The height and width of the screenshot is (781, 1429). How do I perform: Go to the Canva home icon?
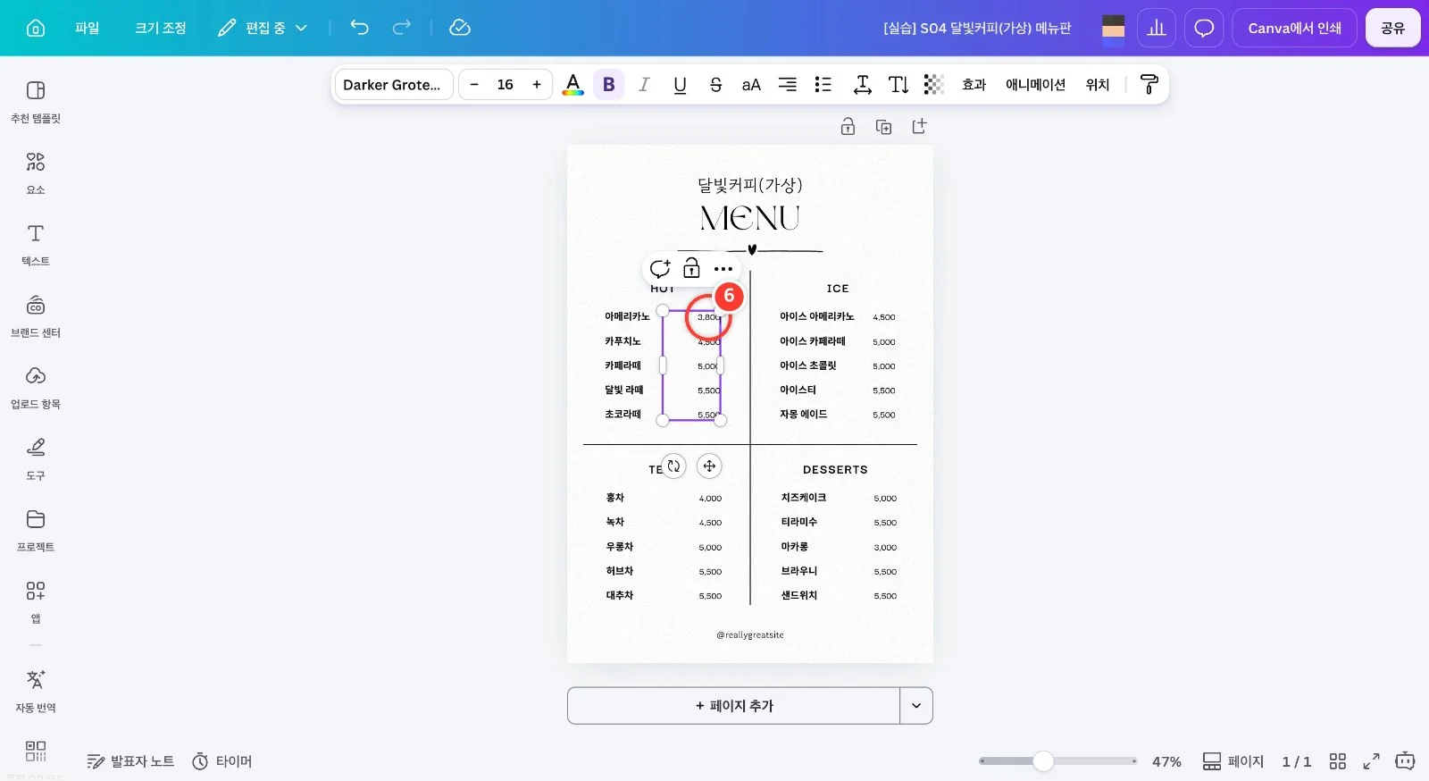36,28
